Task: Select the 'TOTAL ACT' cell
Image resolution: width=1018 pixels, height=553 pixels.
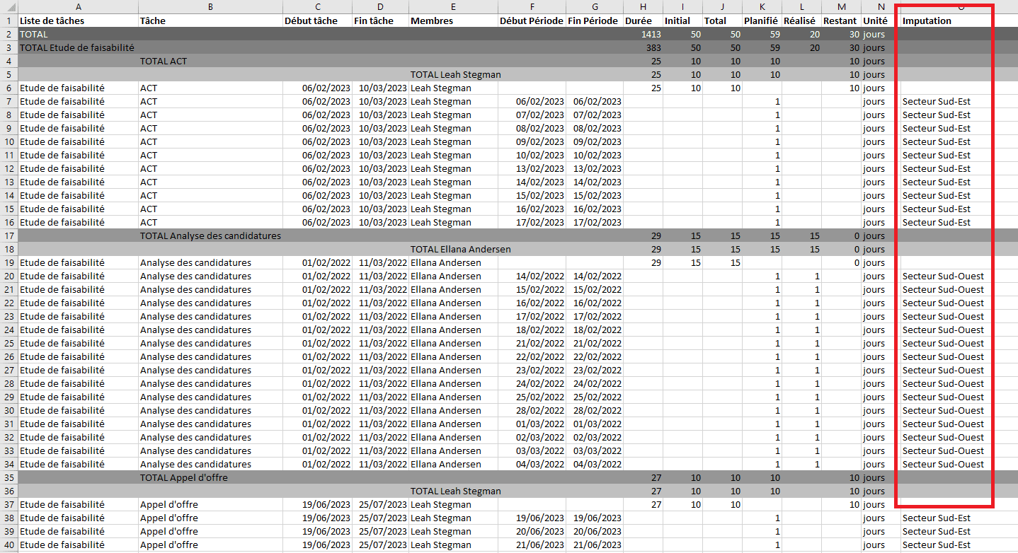Action: pyautogui.click(x=210, y=61)
